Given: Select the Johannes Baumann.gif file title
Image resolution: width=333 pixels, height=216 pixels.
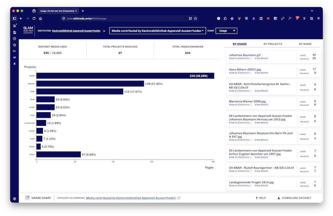Looking at the screenshot, I should coord(245,55).
